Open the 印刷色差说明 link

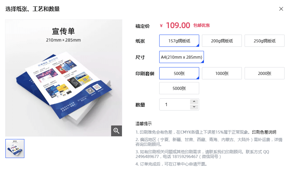[264, 132]
